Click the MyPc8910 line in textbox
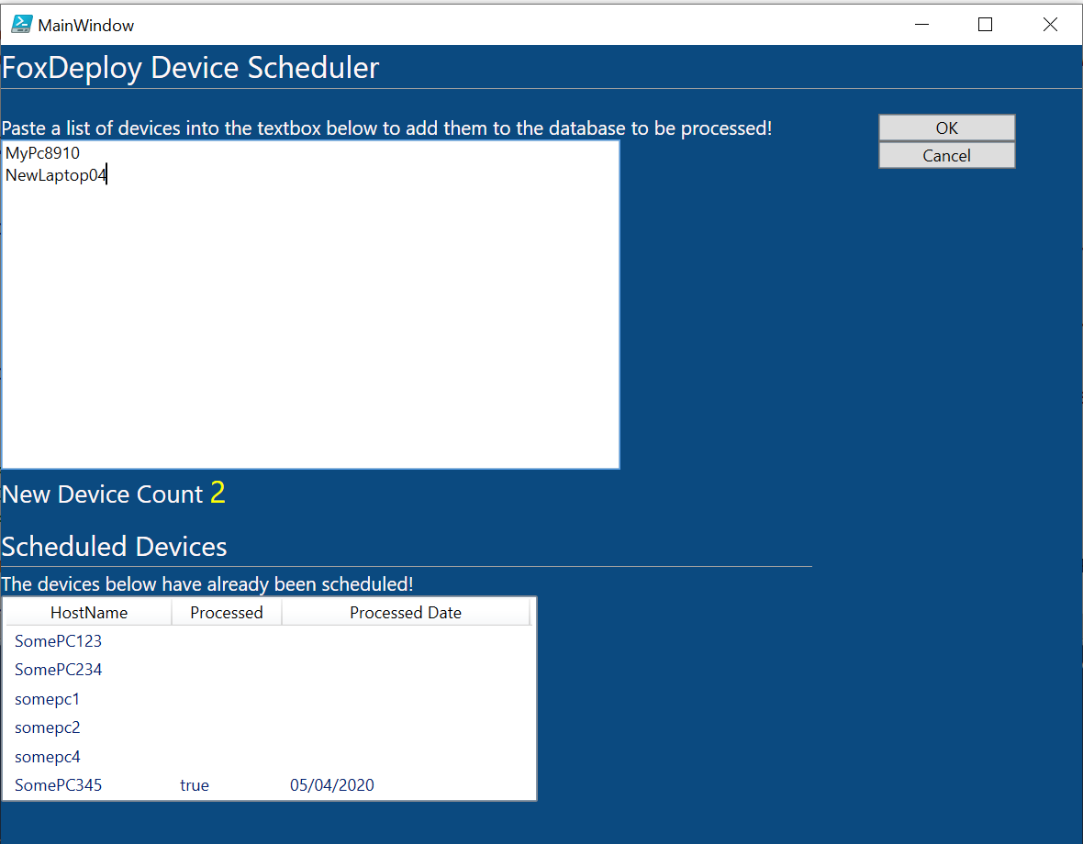1083x844 pixels. 43,152
